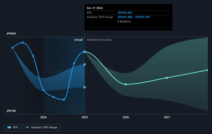
Task: Click the JP¥320.700 range high value
Action: point(142,17)
